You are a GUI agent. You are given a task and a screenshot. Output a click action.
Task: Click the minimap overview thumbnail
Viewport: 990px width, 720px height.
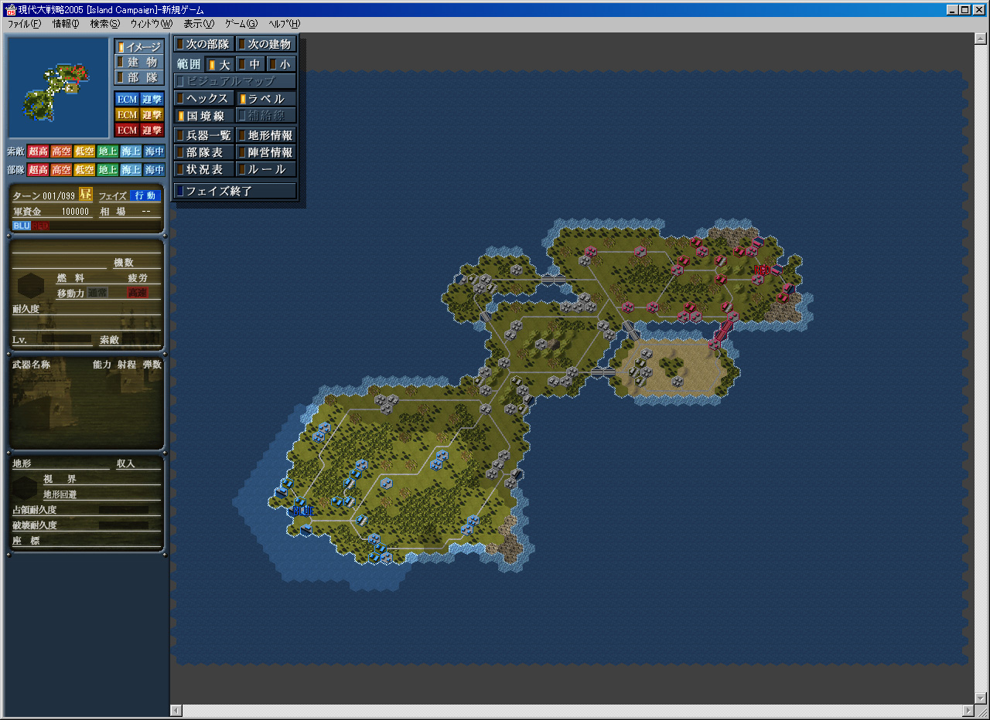coord(58,87)
